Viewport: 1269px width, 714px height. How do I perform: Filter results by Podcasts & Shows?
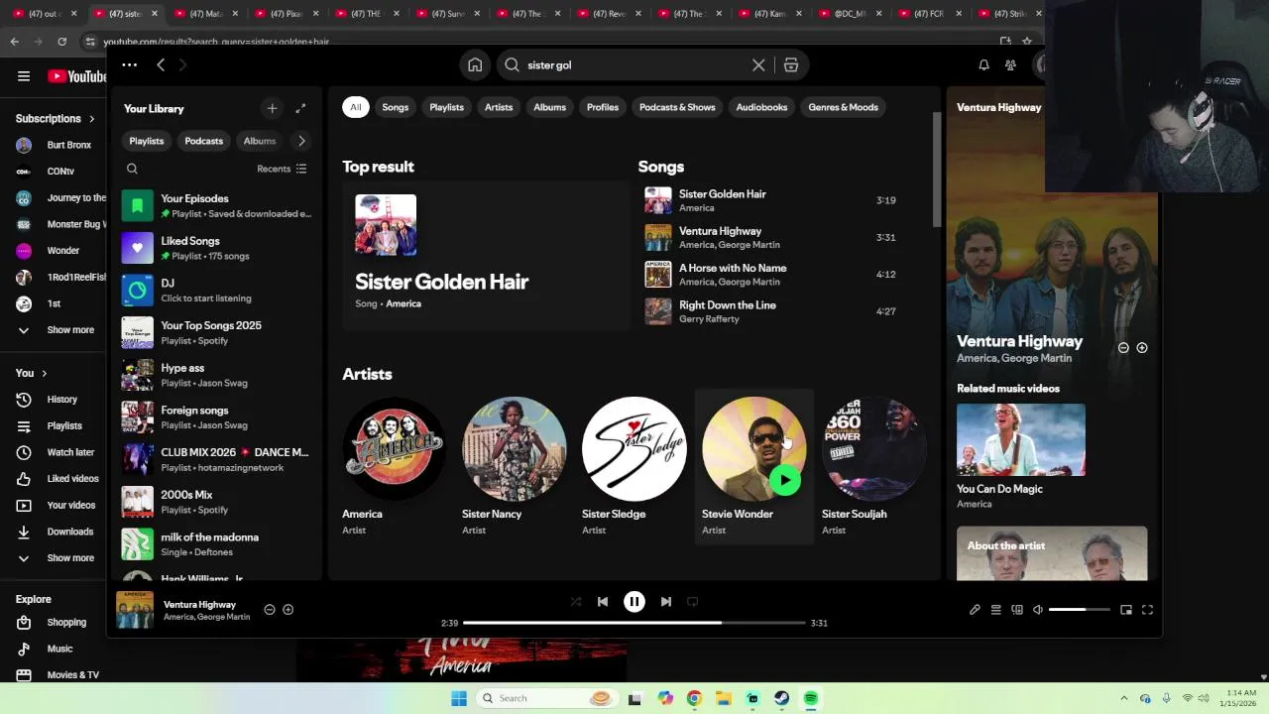pos(677,107)
